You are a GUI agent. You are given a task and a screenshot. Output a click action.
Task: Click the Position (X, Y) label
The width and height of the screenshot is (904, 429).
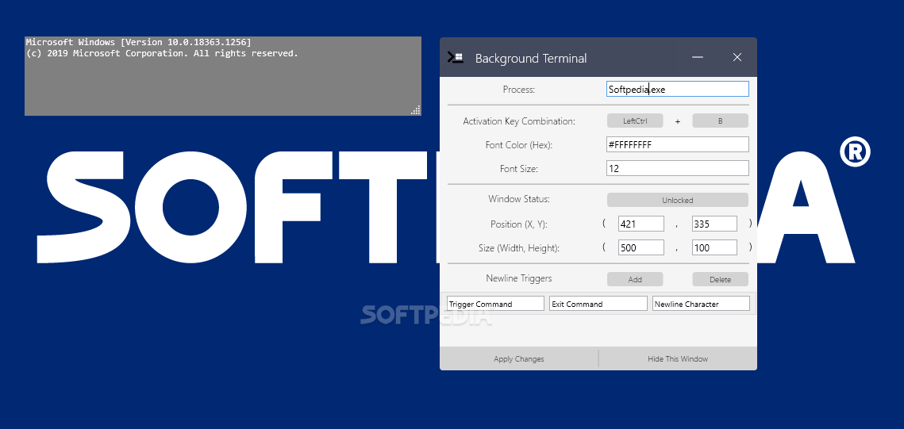pyautogui.click(x=519, y=224)
